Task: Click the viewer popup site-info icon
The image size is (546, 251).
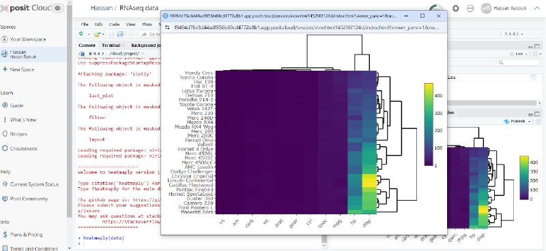Action: point(167,27)
